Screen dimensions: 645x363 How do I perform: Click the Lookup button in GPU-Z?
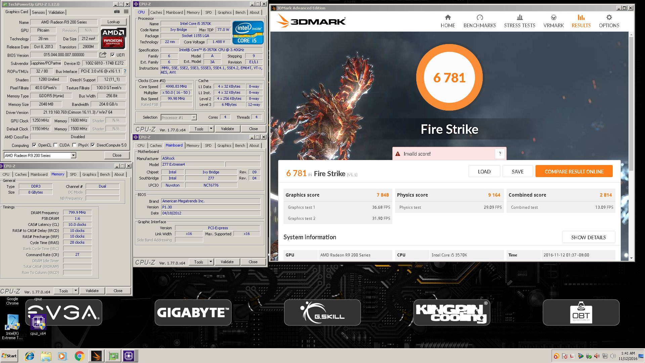(x=114, y=22)
